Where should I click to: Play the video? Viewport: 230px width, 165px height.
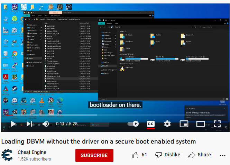pyautogui.click(x=13, y=123)
